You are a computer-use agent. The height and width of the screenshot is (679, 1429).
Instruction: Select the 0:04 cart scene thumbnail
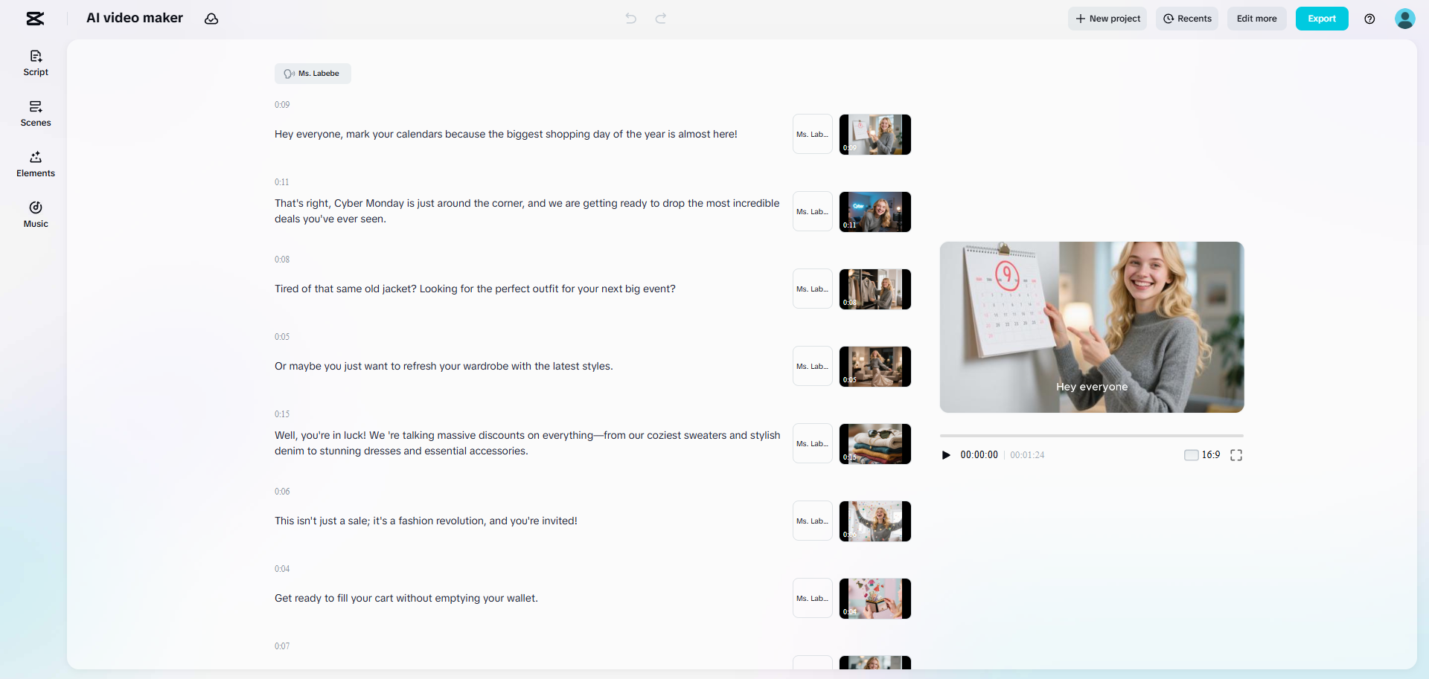coord(875,599)
